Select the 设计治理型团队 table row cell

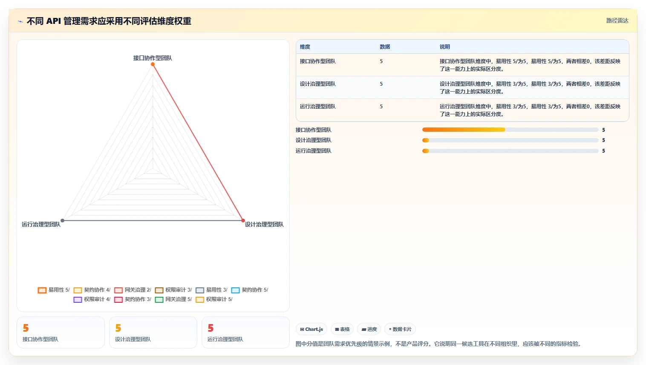[317, 84]
